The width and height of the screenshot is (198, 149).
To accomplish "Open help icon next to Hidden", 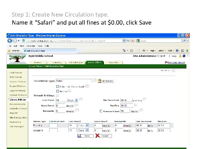I will coord(70,91).
